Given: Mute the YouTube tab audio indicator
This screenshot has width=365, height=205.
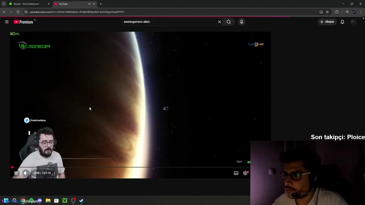Looking at the screenshot, I should 89,4.
